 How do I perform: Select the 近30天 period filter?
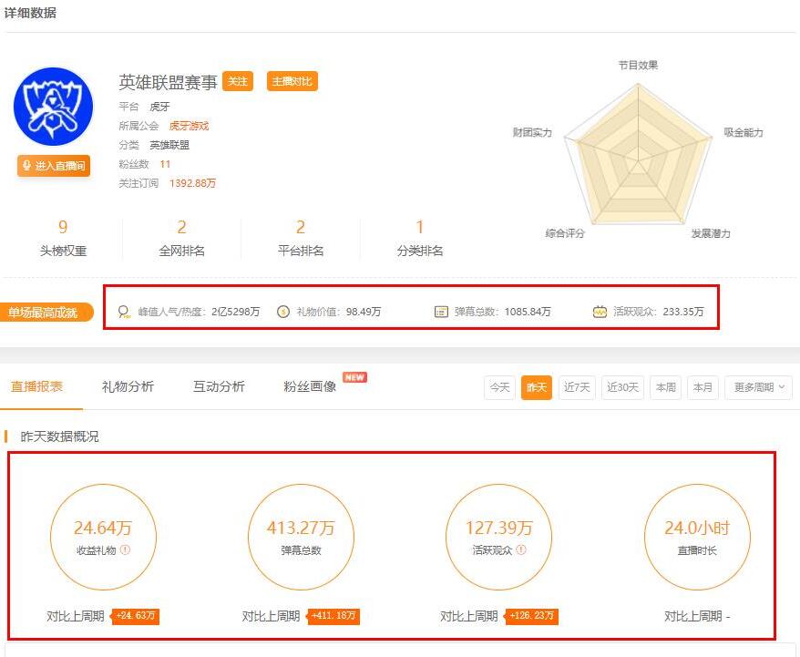(x=622, y=387)
